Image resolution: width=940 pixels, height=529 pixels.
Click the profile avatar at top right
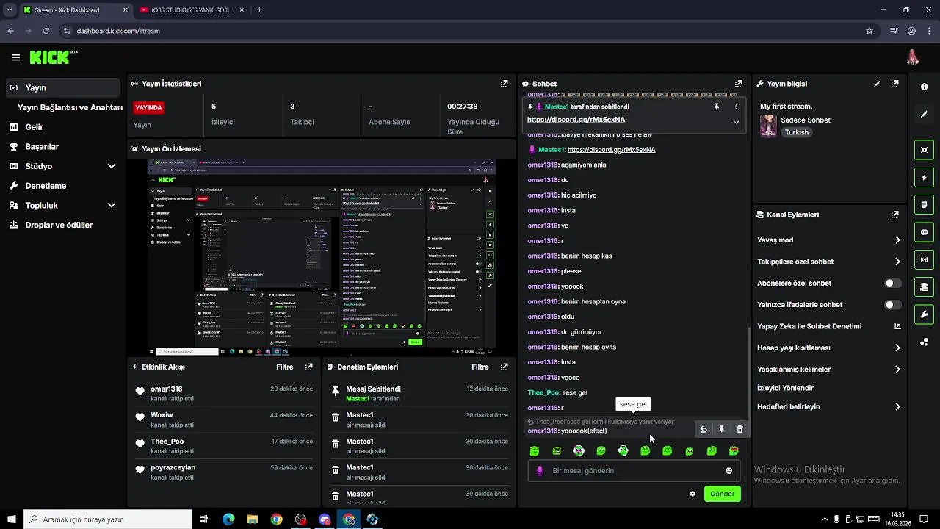pos(913,57)
